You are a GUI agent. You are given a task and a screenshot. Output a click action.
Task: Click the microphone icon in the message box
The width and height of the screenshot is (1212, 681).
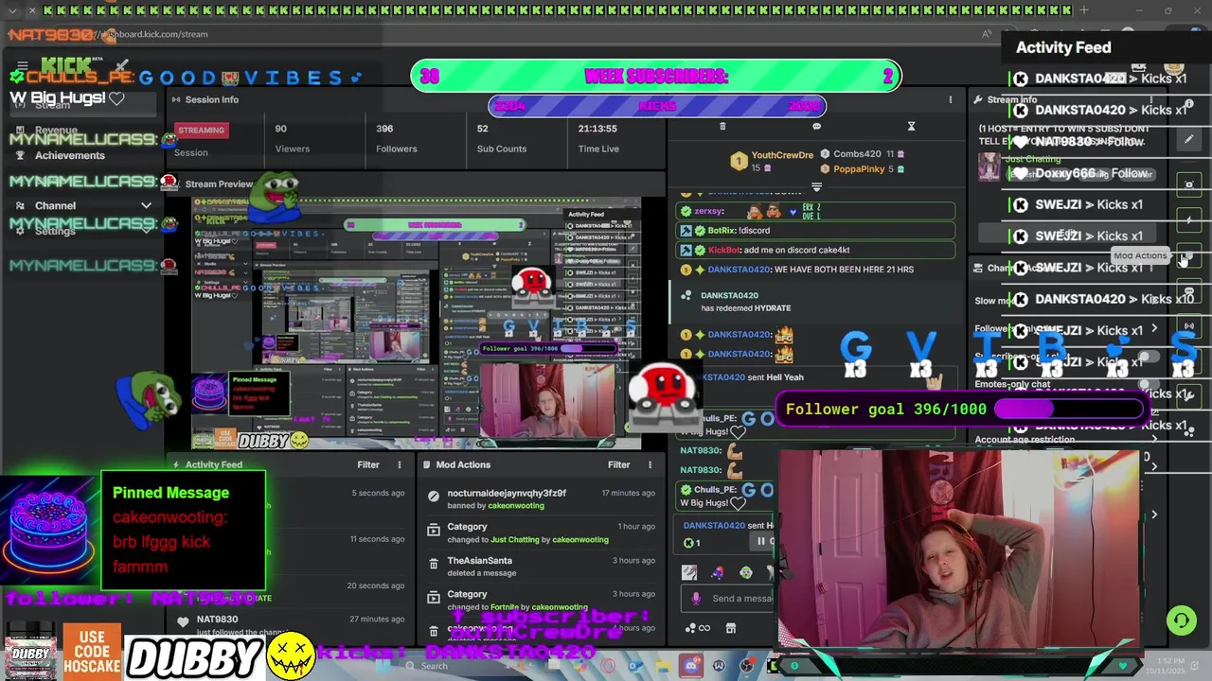696,598
